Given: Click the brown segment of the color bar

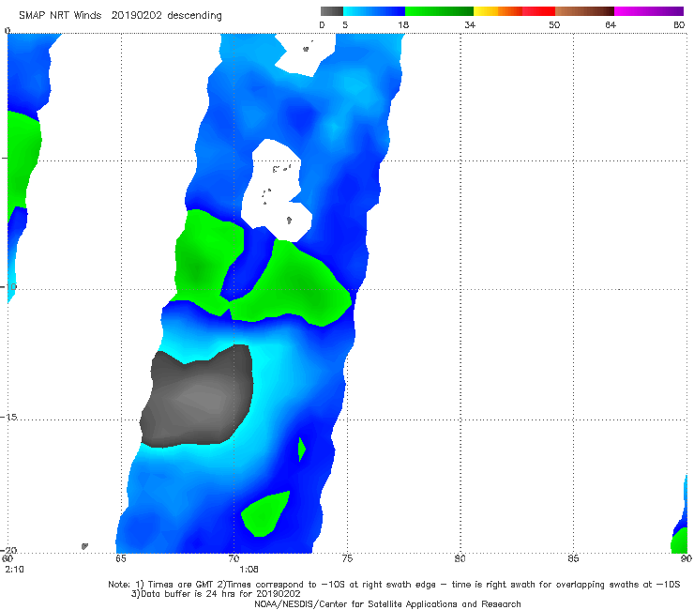Looking at the screenshot, I should [x=584, y=11].
